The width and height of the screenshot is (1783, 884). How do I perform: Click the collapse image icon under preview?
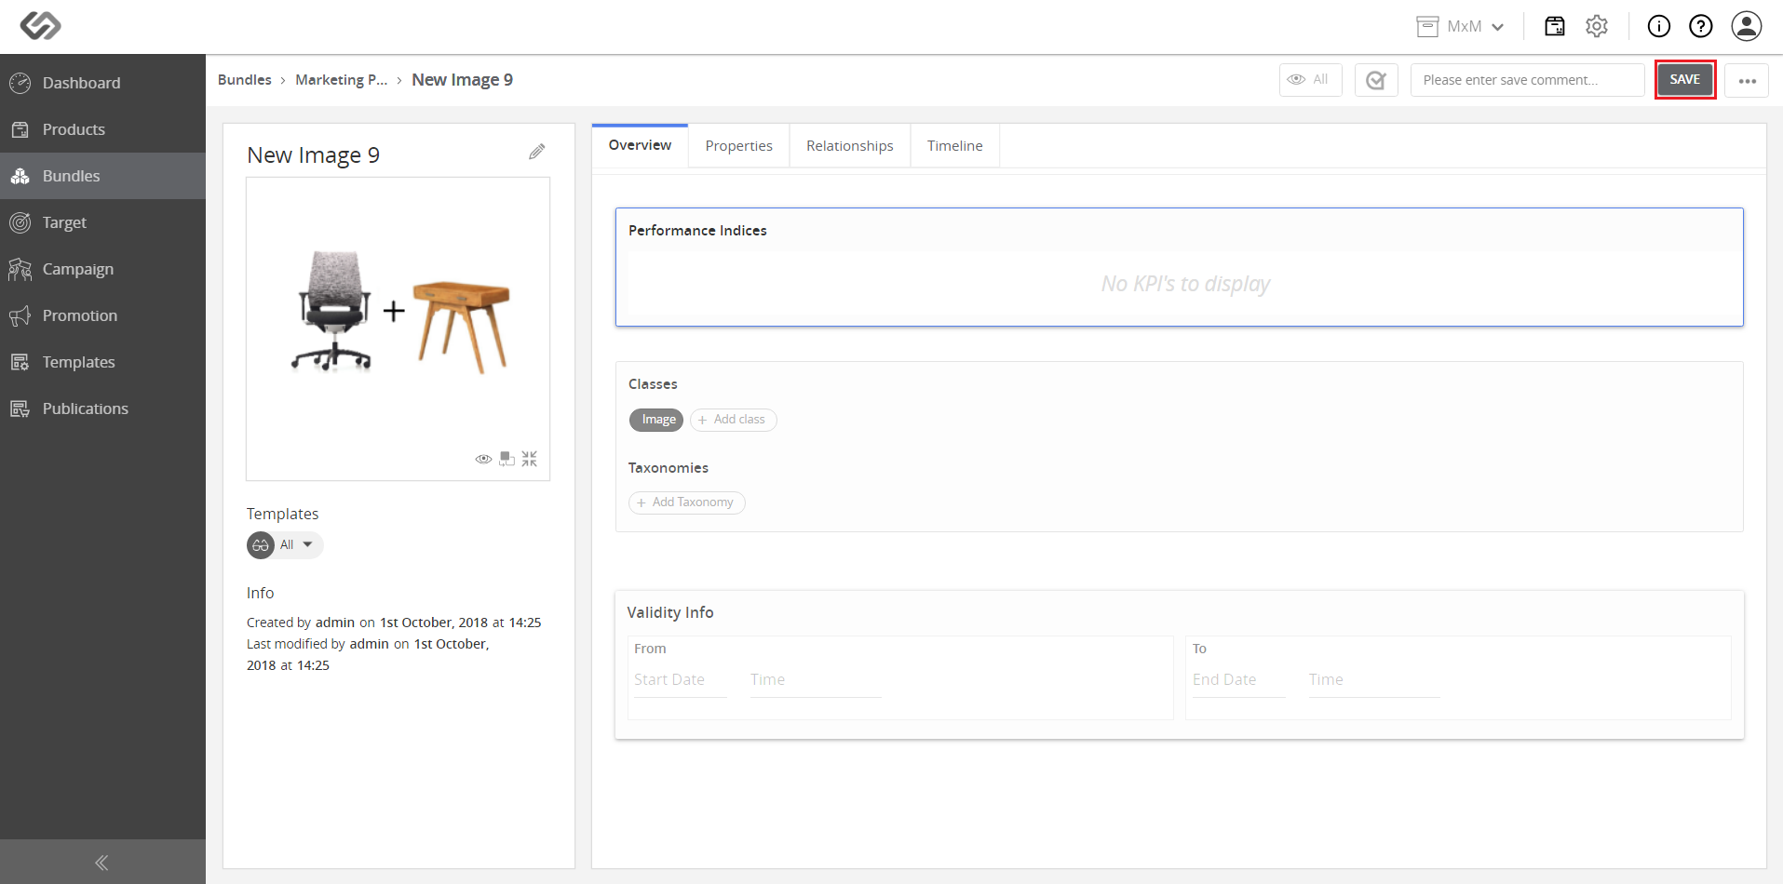pyautogui.click(x=530, y=459)
